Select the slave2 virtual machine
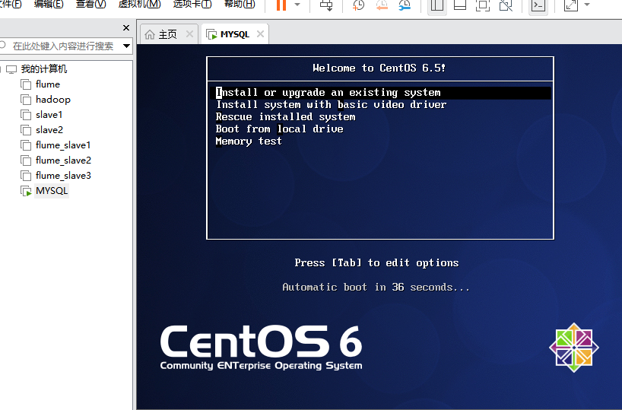Screen dimensions: 622x410 49,130
